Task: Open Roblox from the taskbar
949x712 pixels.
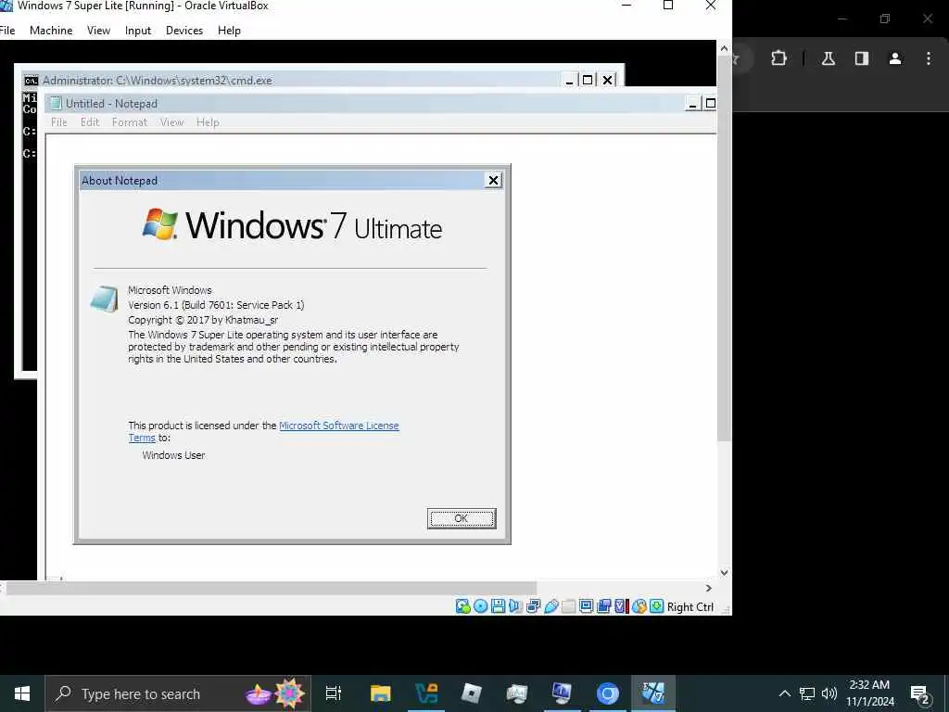Action: (471, 693)
